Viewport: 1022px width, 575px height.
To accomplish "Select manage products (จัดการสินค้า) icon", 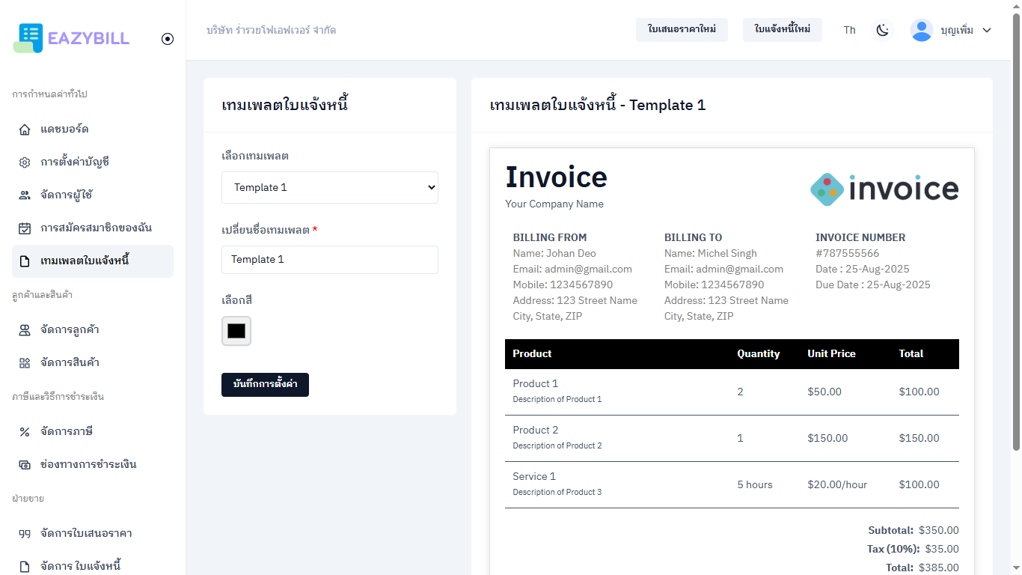I will pyautogui.click(x=24, y=362).
